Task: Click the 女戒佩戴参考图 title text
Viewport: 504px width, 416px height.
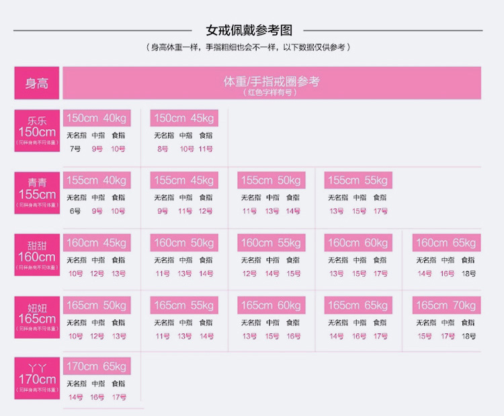Action: (249, 30)
